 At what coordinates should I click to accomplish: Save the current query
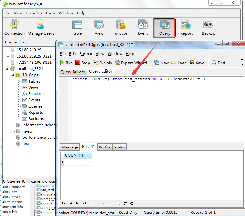click(x=197, y=63)
